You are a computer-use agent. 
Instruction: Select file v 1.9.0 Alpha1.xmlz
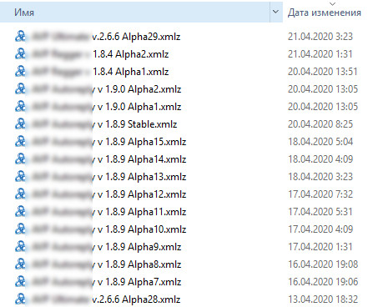click(x=98, y=107)
